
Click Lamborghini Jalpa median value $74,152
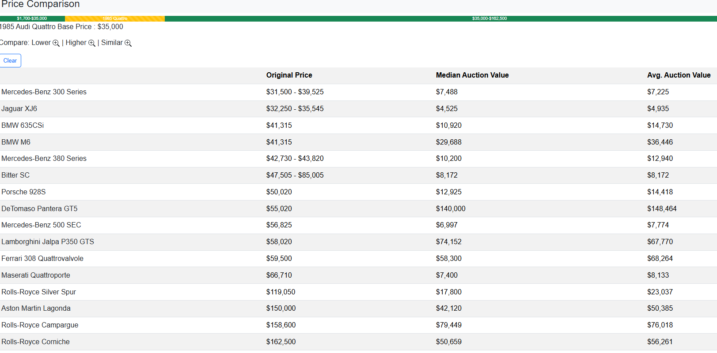click(x=448, y=242)
